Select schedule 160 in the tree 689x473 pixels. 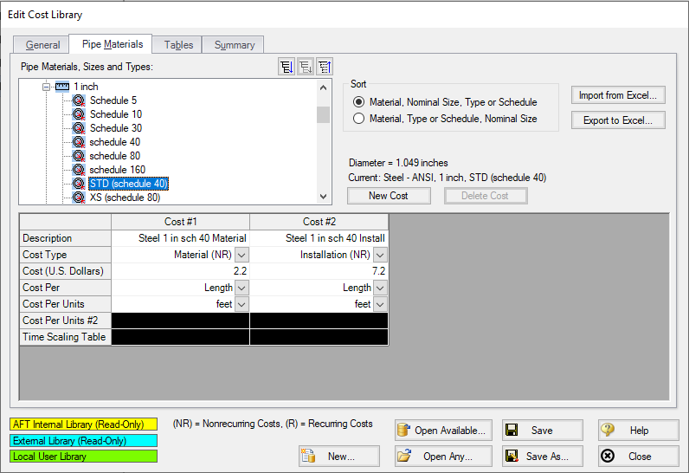tap(118, 170)
